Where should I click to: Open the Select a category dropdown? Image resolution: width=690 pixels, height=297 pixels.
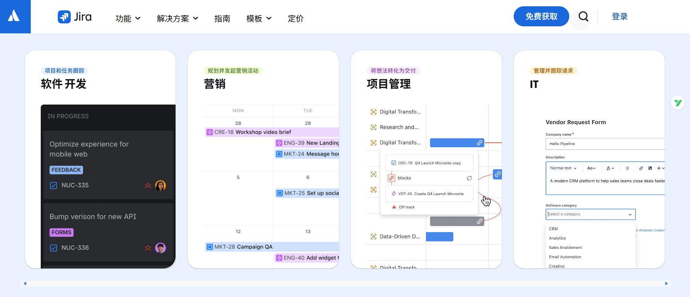pyautogui.click(x=590, y=214)
